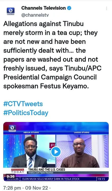Open the Channels Television account name

point(43,8)
